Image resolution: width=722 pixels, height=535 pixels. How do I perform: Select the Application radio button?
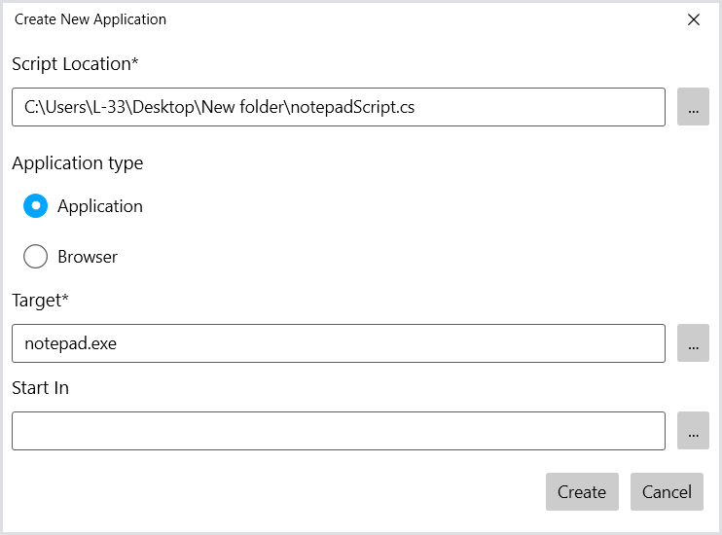[x=35, y=206]
